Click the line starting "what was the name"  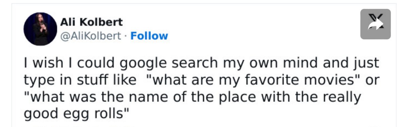pyautogui.click(x=192, y=97)
